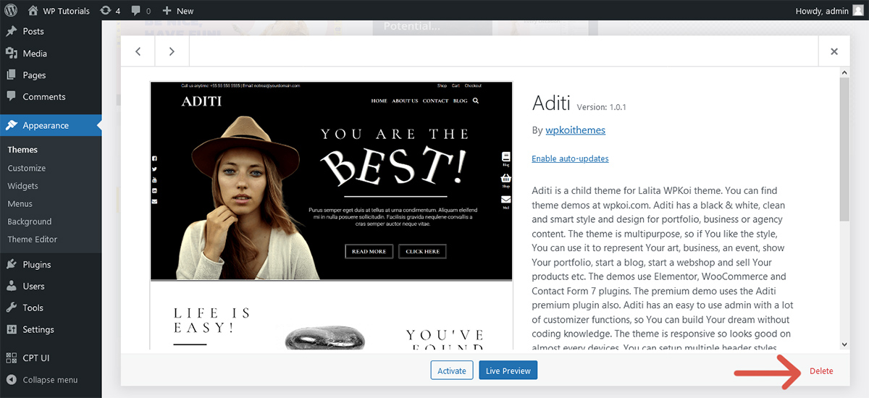Click the Plugins plug icon
Viewport: 869px width, 398px height.
click(12, 264)
